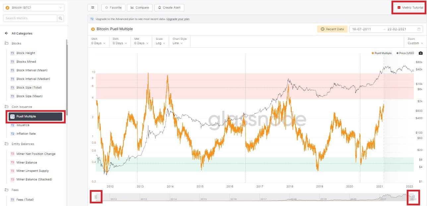Click the back arrow beside All Categories
This screenshot has height=206, width=427.
[x=6, y=34]
